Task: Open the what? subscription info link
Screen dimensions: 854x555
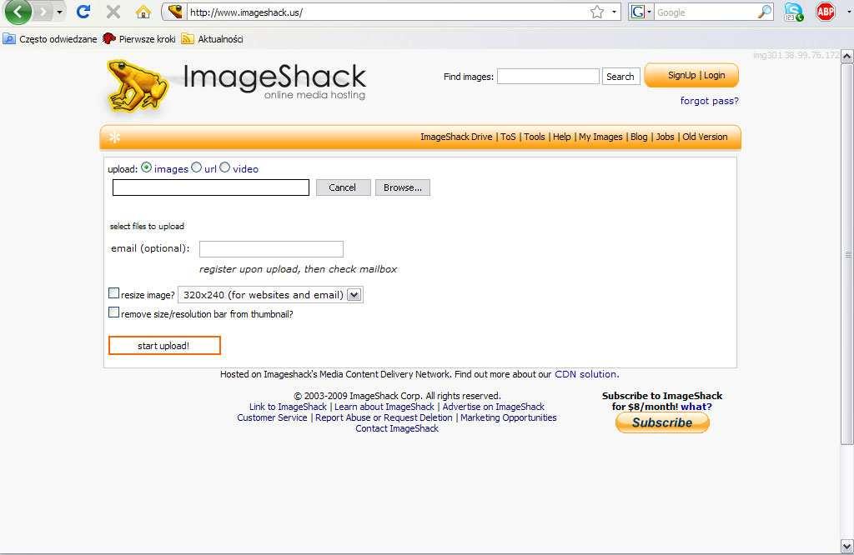Action: coord(696,407)
